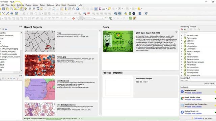Expand the Cartography toolbox group
This screenshot has height=121, width=216.
pos(182,38)
